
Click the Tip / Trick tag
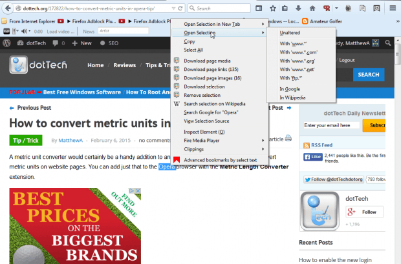(x=26, y=140)
